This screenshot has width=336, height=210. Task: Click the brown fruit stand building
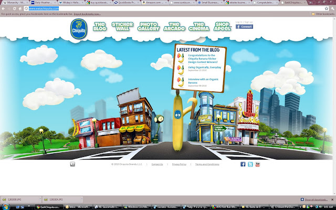point(135,118)
